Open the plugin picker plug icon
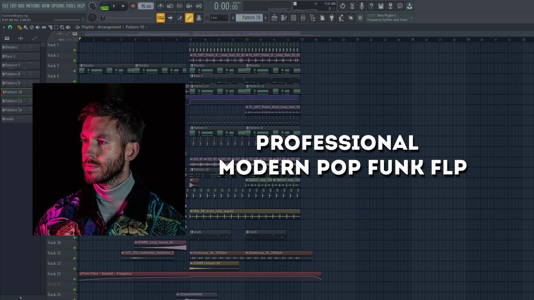Image resolution: width=534 pixels, height=300 pixels. (x=332, y=18)
